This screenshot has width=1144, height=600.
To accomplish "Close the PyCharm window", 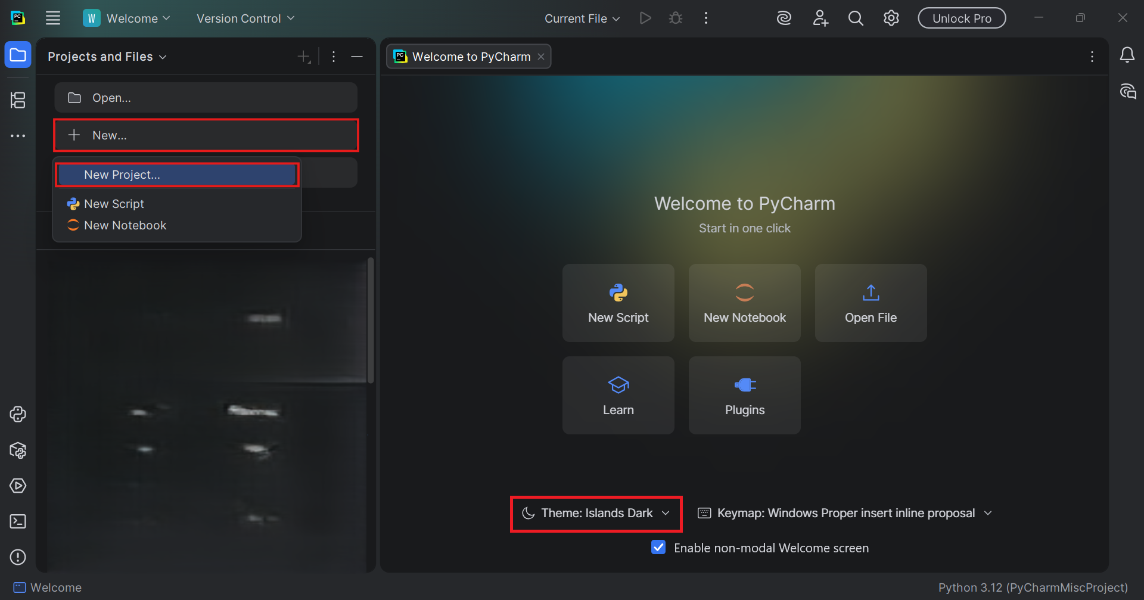I will (x=1123, y=18).
